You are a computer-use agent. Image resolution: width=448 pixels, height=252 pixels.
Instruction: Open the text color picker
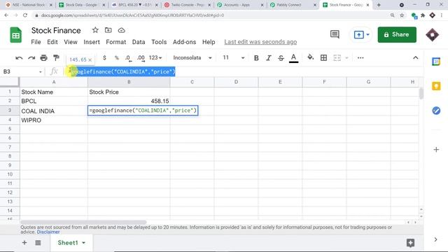(293, 58)
